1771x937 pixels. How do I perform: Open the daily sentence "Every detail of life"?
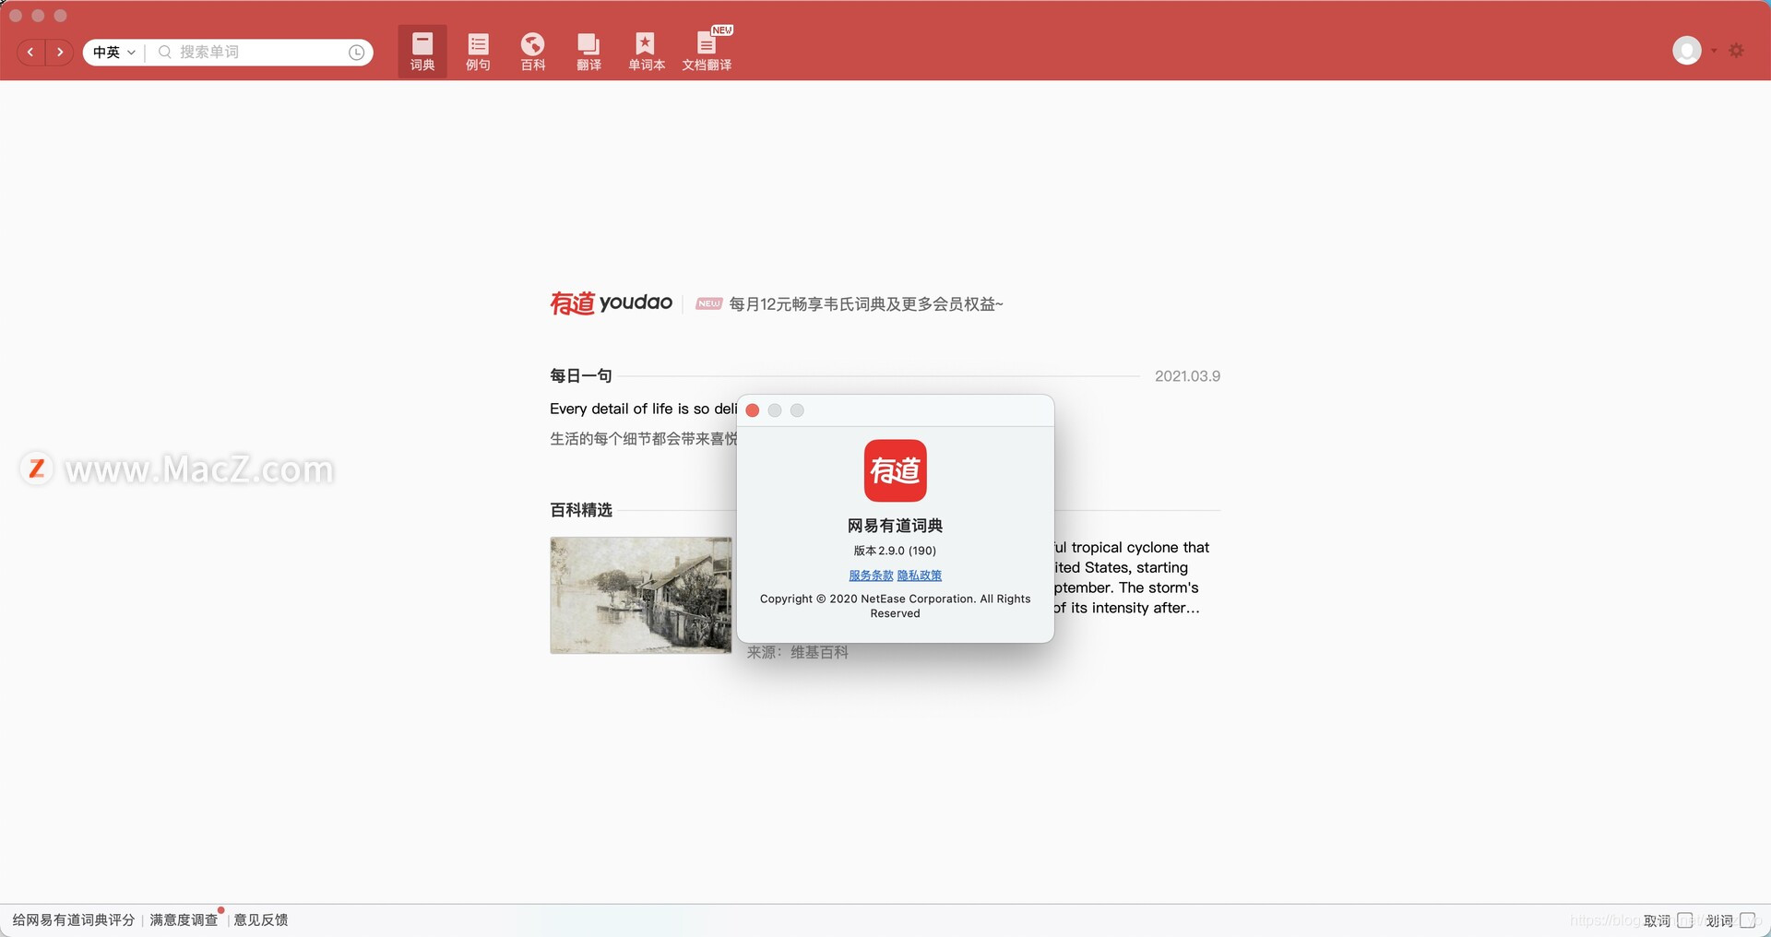pos(643,409)
